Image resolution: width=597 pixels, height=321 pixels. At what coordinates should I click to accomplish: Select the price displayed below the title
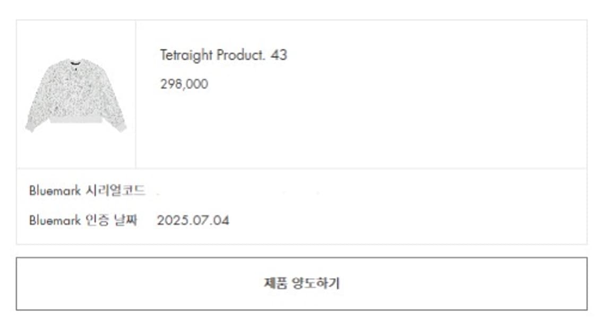click(x=184, y=83)
